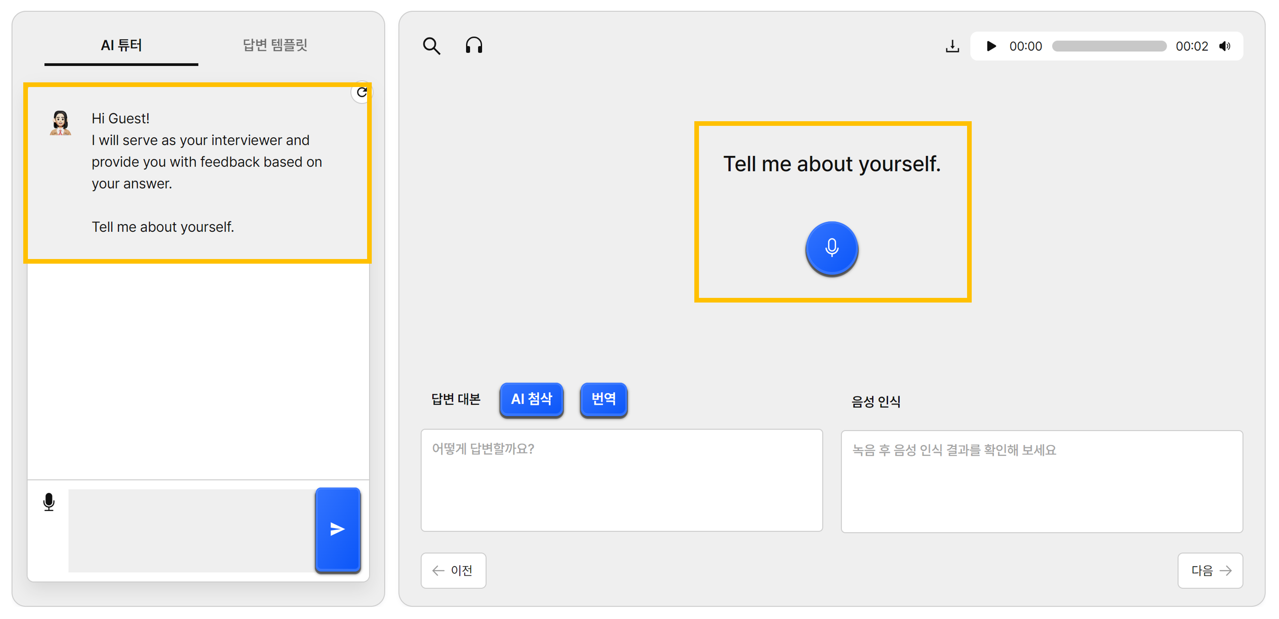Image resolution: width=1279 pixels, height=619 pixels.
Task: Go to previous question with 이전
Action: click(x=453, y=571)
